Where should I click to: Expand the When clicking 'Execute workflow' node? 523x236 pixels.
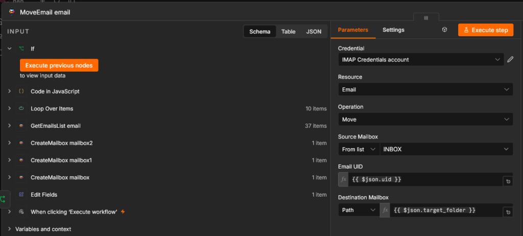click(x=10, y=211)
